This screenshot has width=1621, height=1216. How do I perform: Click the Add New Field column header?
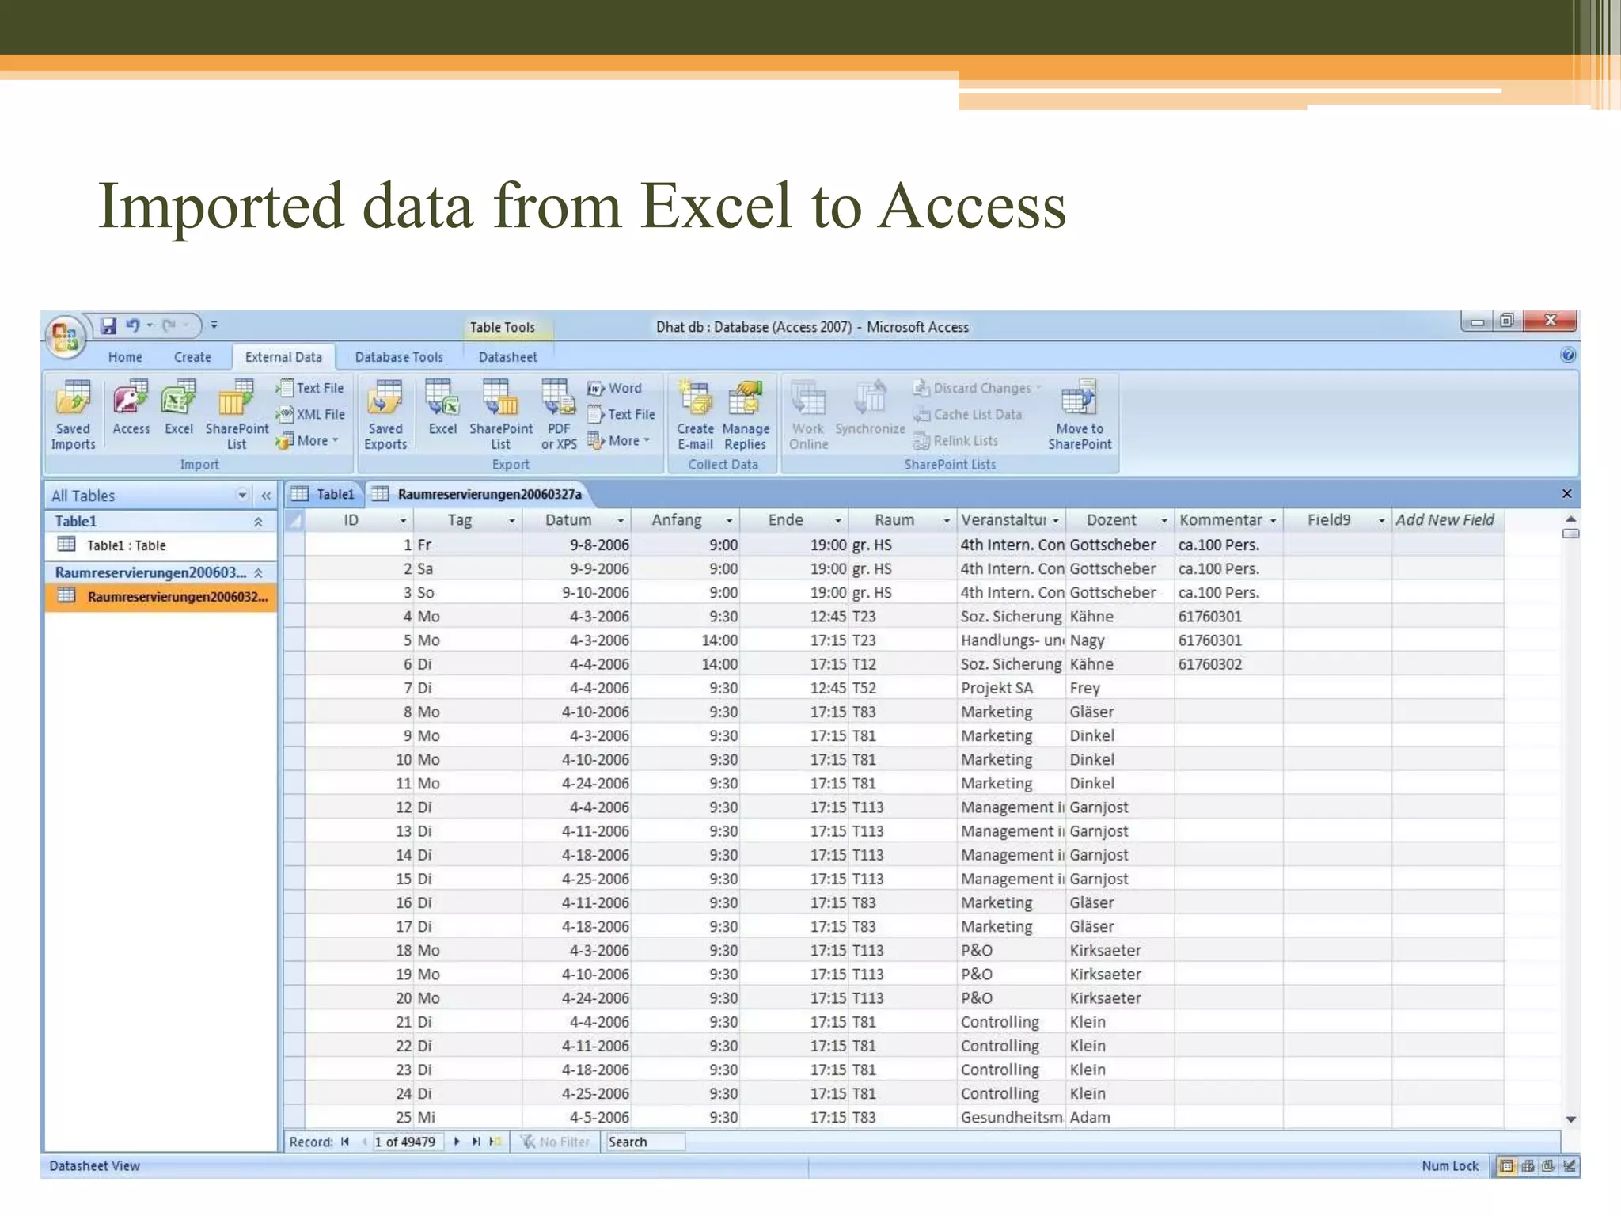[x=1444, y=520]
